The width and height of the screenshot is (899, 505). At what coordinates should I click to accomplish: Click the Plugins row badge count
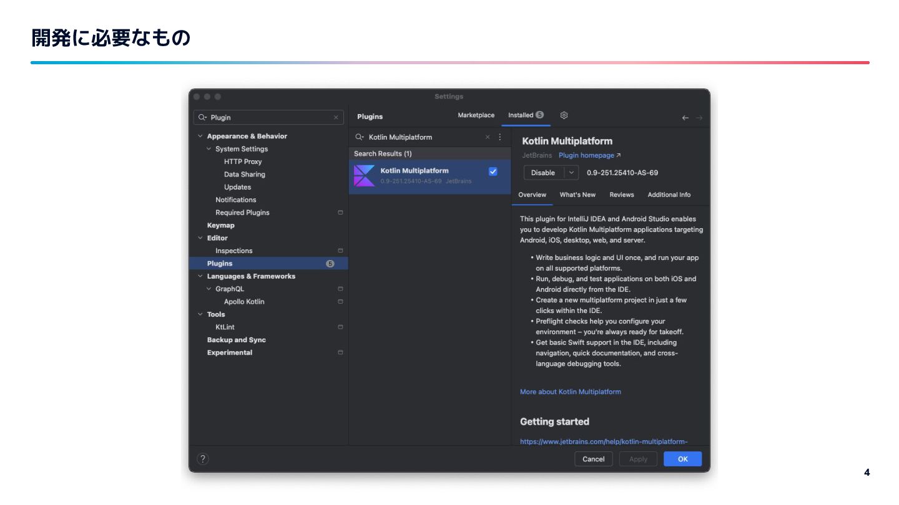[330, 264]
